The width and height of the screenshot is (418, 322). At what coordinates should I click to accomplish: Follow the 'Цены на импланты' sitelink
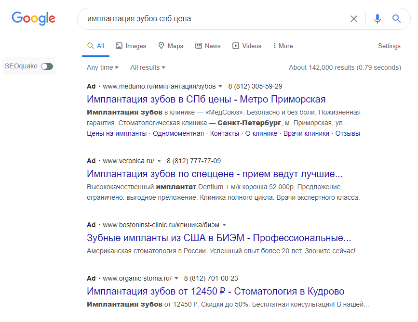click(x=117, y=133)
